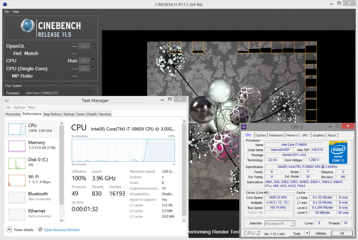Switch to the App history tab
Image resolution: width=358 pixels, height=240 pixels.
tap(52, 114)
